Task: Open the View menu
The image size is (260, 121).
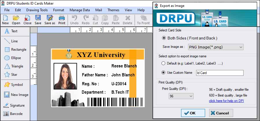Action: tap(128, 10)
